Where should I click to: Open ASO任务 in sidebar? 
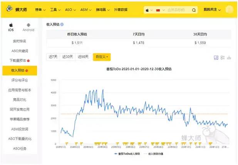[20, 148]
